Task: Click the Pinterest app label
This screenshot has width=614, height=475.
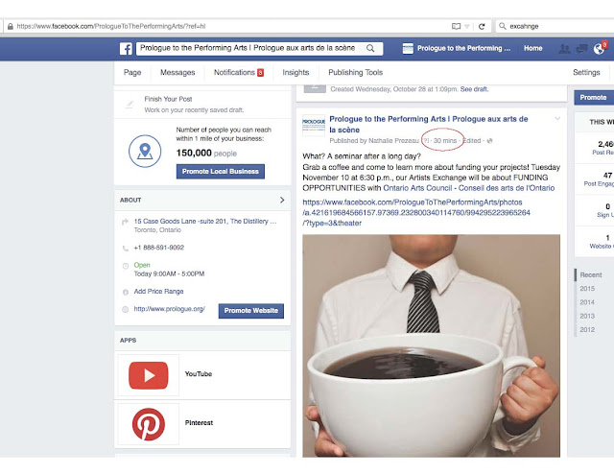Action: pyautogui.click(x=199, y=423)
